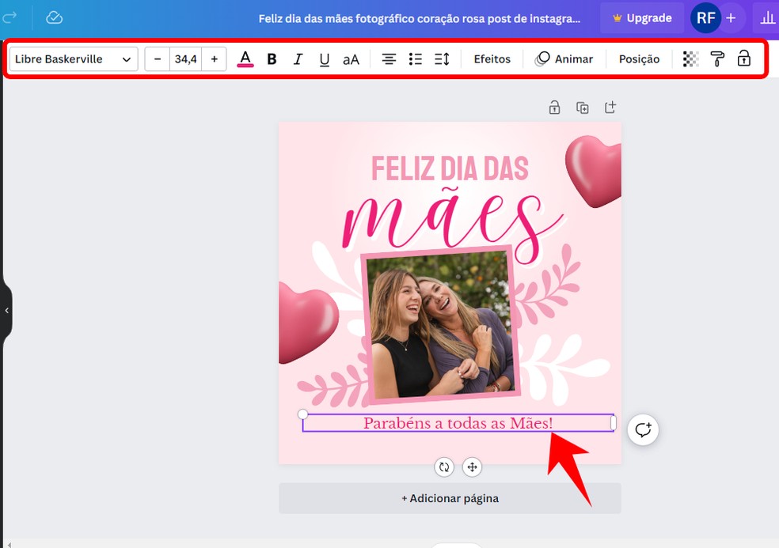Open transparency settings via checkerboard icon

pyautogui.click(x=690, y=59)
